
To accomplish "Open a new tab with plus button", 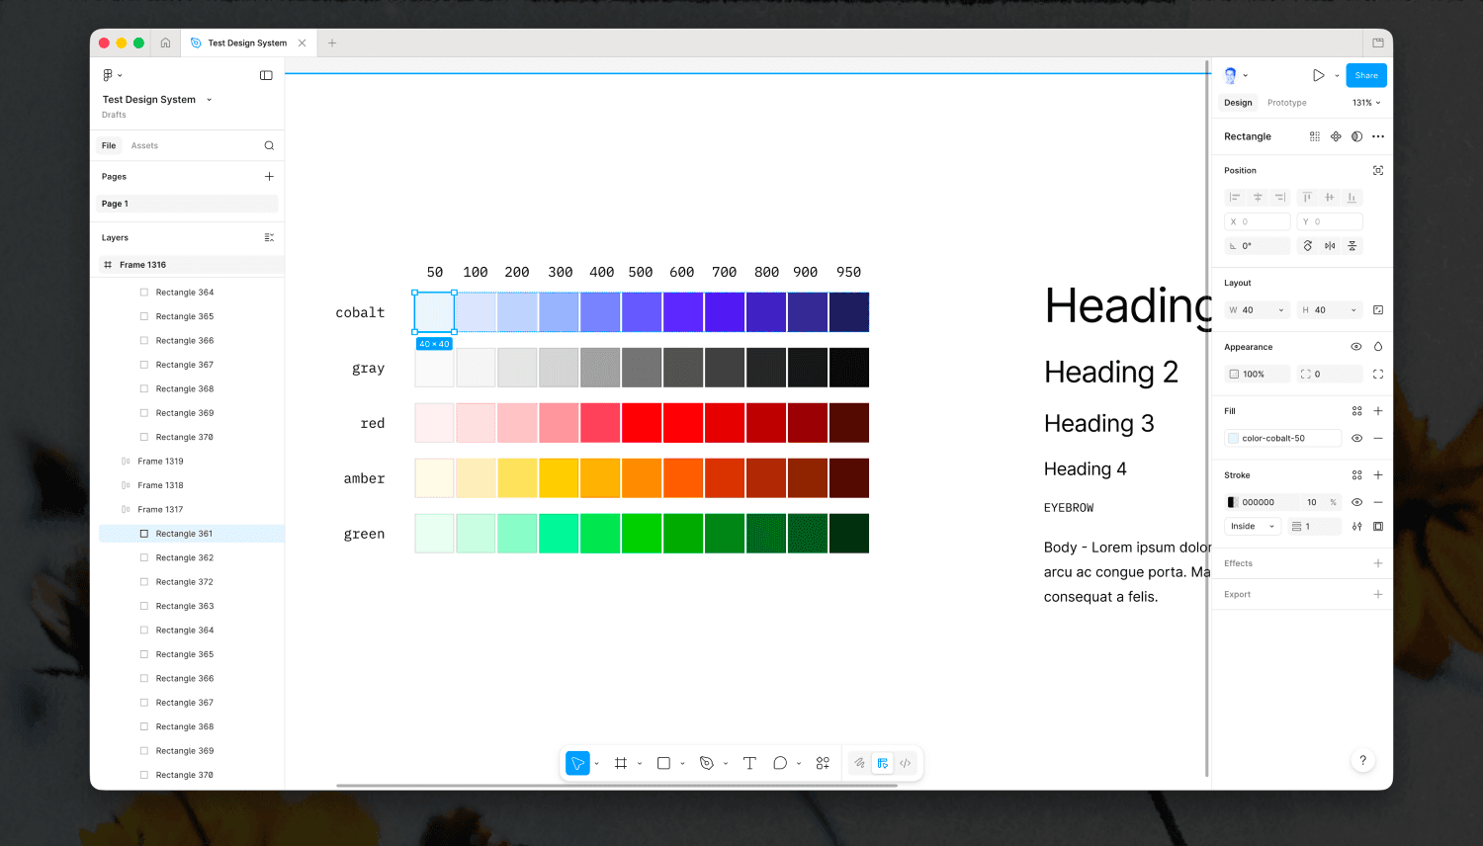I will [x=332, y=42].
